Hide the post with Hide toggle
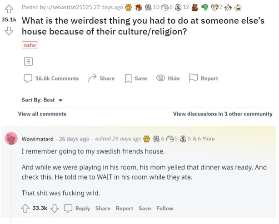Image resolution: width=279 pixels, height=224 pixels. [x=168, y=78]
